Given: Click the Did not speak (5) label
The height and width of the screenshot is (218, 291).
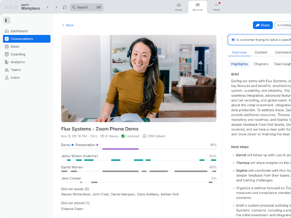Looking at the screenshot, I should coord(75,189).
